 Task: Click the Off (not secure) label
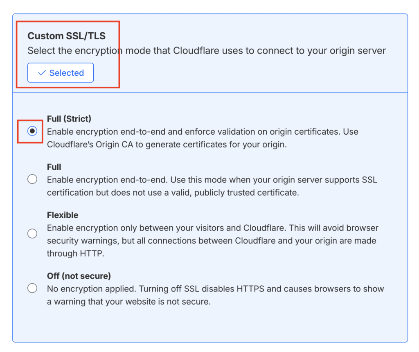(73, 275)
